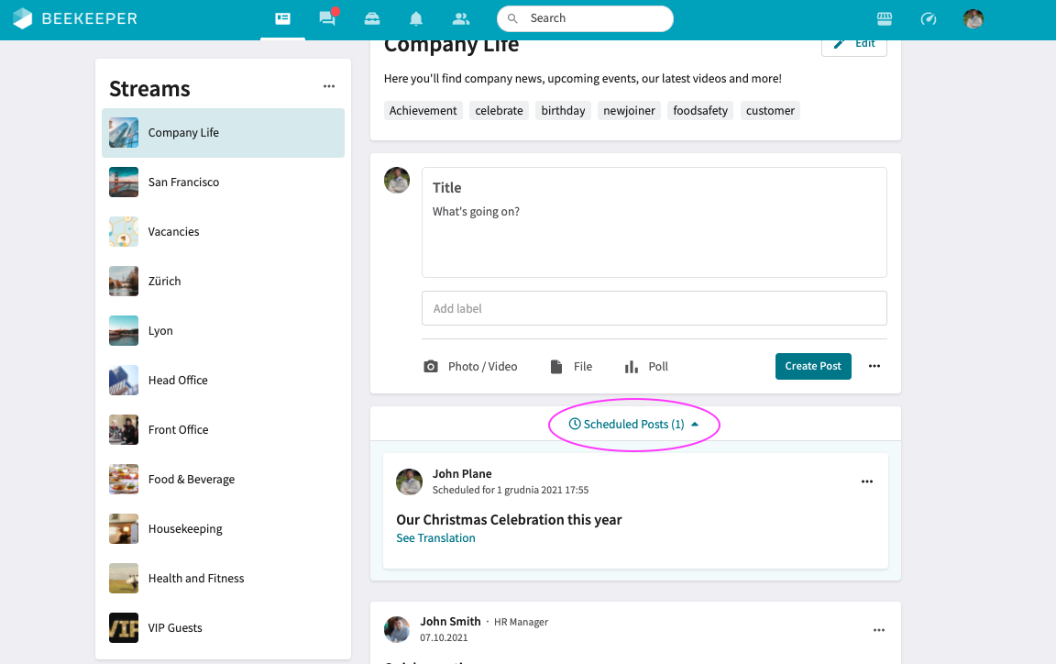Filter by the foodsafety label tag

(x=700, y=110)
